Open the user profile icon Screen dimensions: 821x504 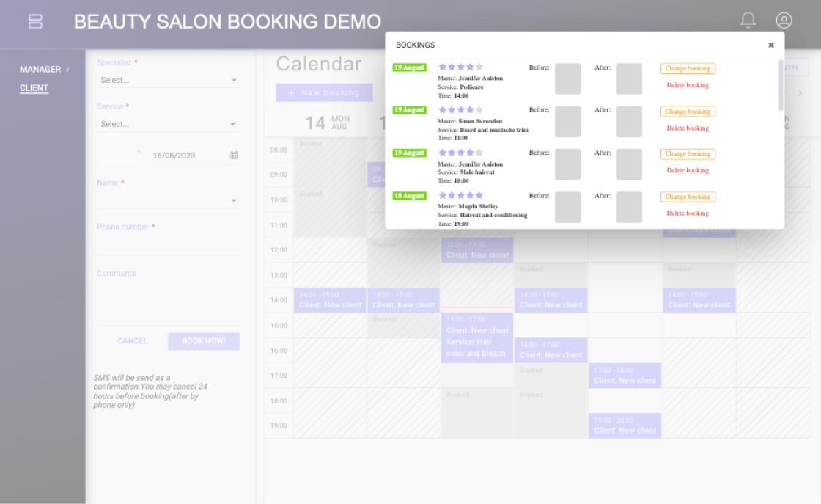coord(784,21)
